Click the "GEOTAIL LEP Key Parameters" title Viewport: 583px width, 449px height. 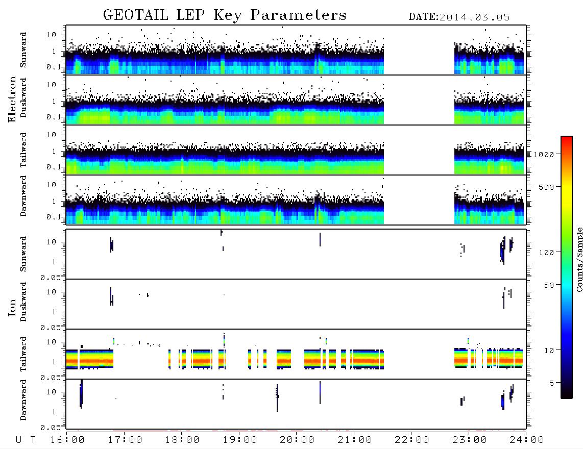pos(225,15)
